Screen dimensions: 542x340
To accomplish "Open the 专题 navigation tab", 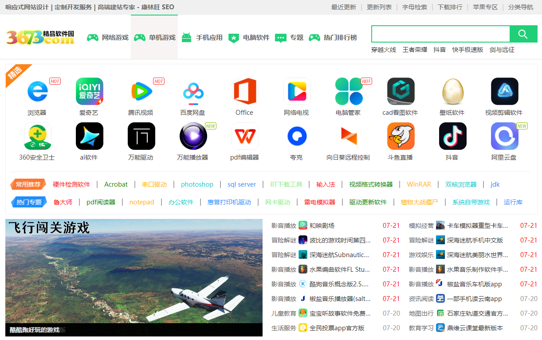I will tap(289, 37).
